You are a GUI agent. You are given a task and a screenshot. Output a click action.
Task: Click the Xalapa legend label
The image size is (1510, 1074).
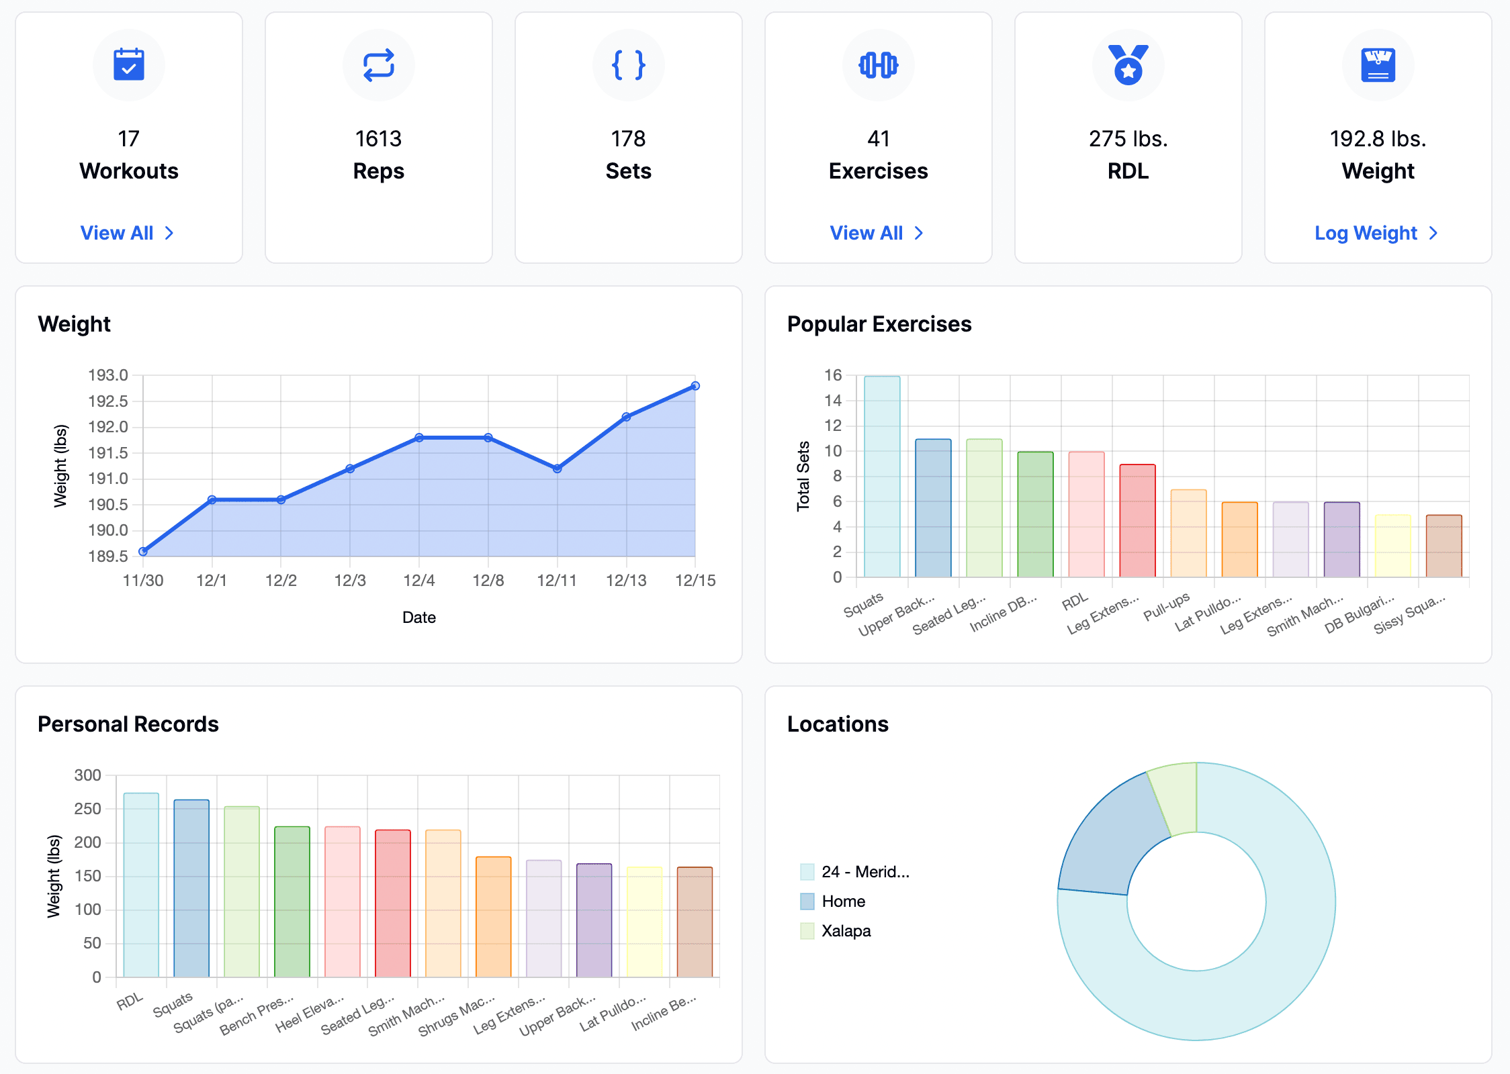click(x=846, y=931)
